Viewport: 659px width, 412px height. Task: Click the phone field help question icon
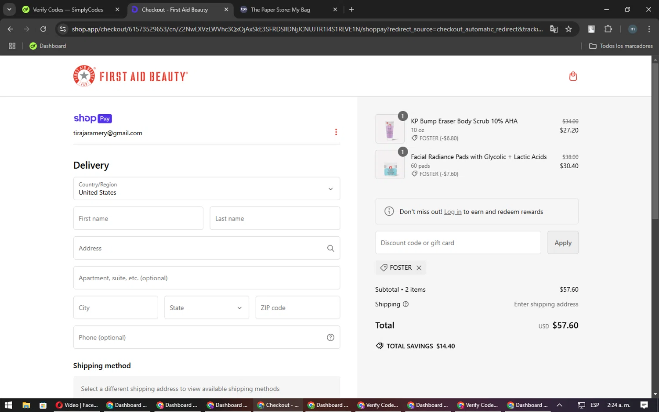pyautogui.click(x=331, y=337)
